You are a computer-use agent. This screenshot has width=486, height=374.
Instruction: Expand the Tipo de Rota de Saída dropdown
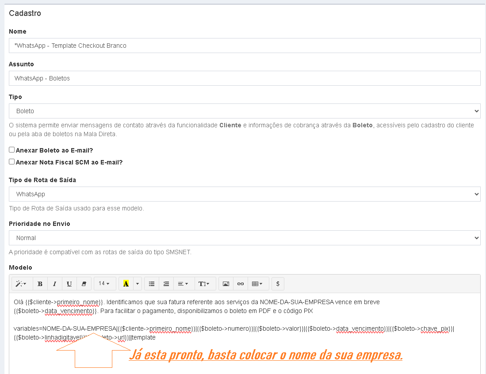pos(245,194)
